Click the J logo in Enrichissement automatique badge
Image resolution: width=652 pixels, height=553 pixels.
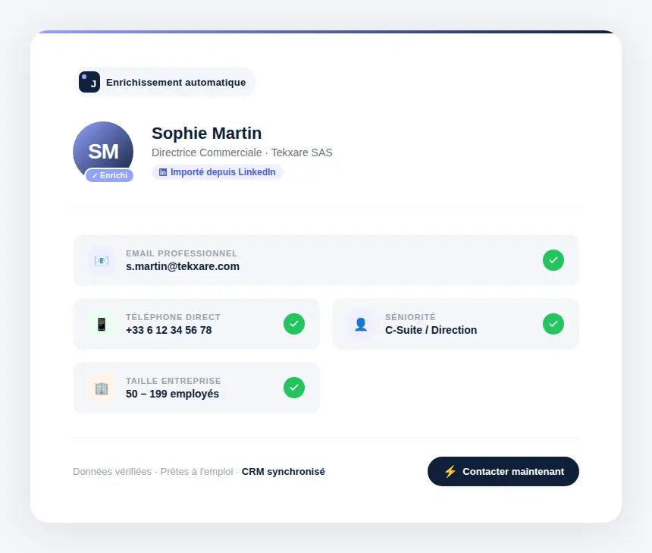point(90,83)
